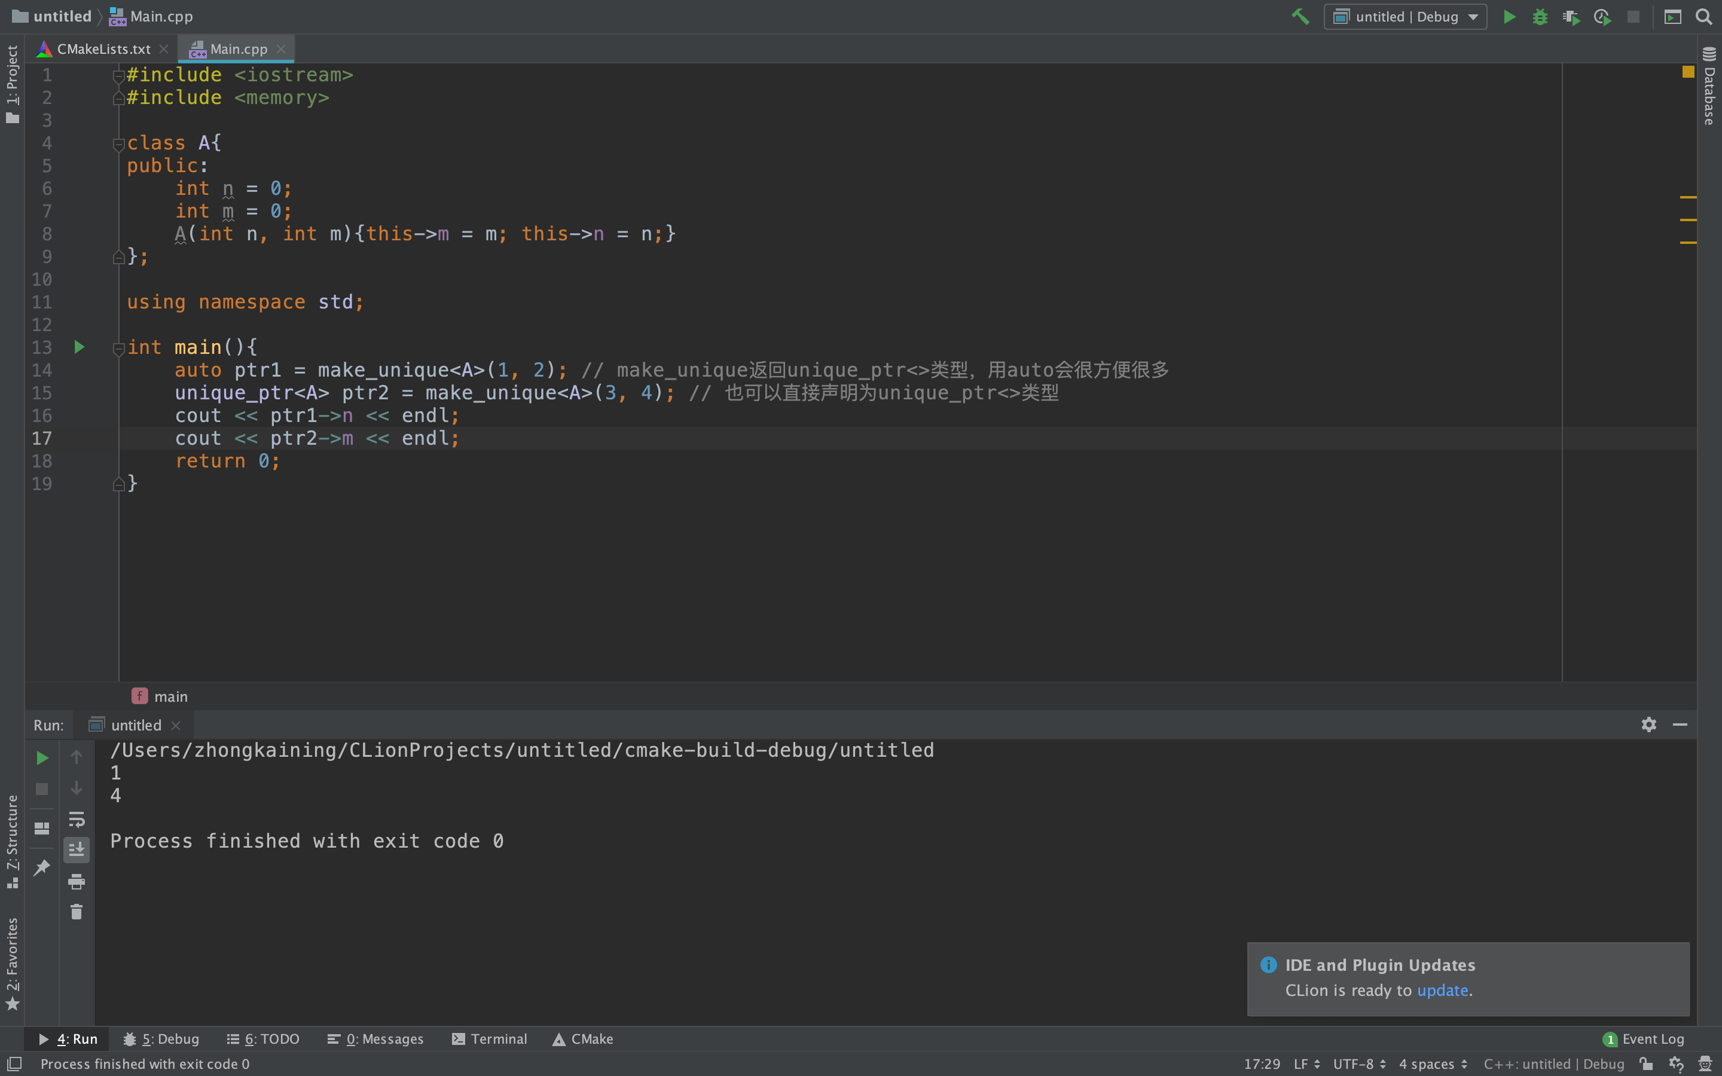The image size is (1722, 1076).
Task: Toggle scroll to end in the Run console
Action: click(76, 849)
